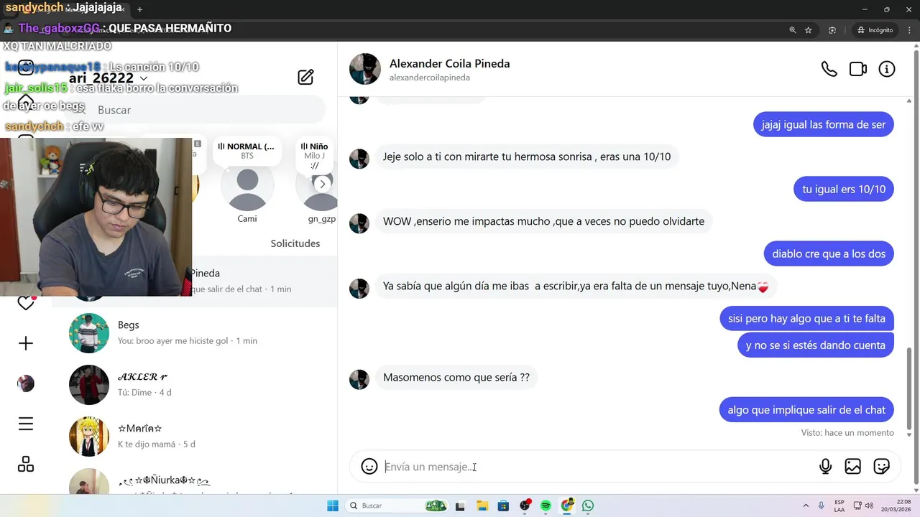Open the Ñiurka conversation

[194, 481]
